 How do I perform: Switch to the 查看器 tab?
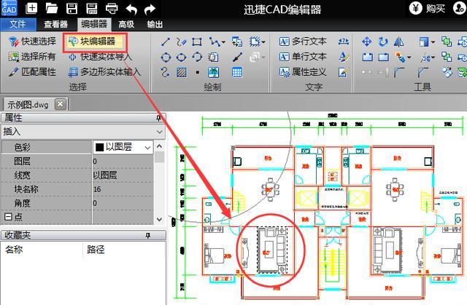[x=55, y=24]
